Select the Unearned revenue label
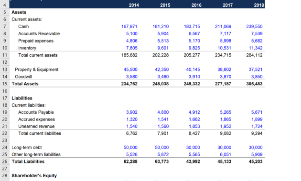Screen dimensions: 301x181 point(36,126)
